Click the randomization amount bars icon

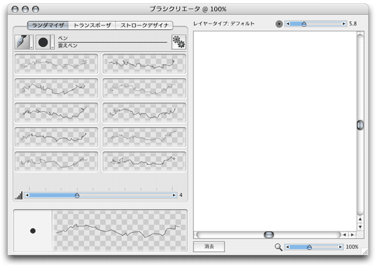18,195
